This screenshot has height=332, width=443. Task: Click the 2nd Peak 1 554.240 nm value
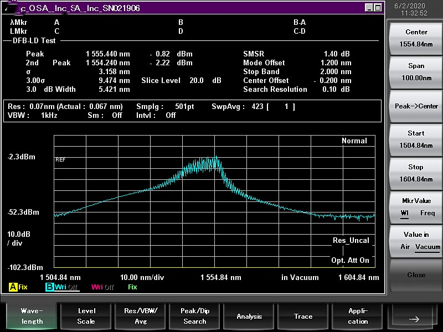pyautogui.click(x=108, y=63)
